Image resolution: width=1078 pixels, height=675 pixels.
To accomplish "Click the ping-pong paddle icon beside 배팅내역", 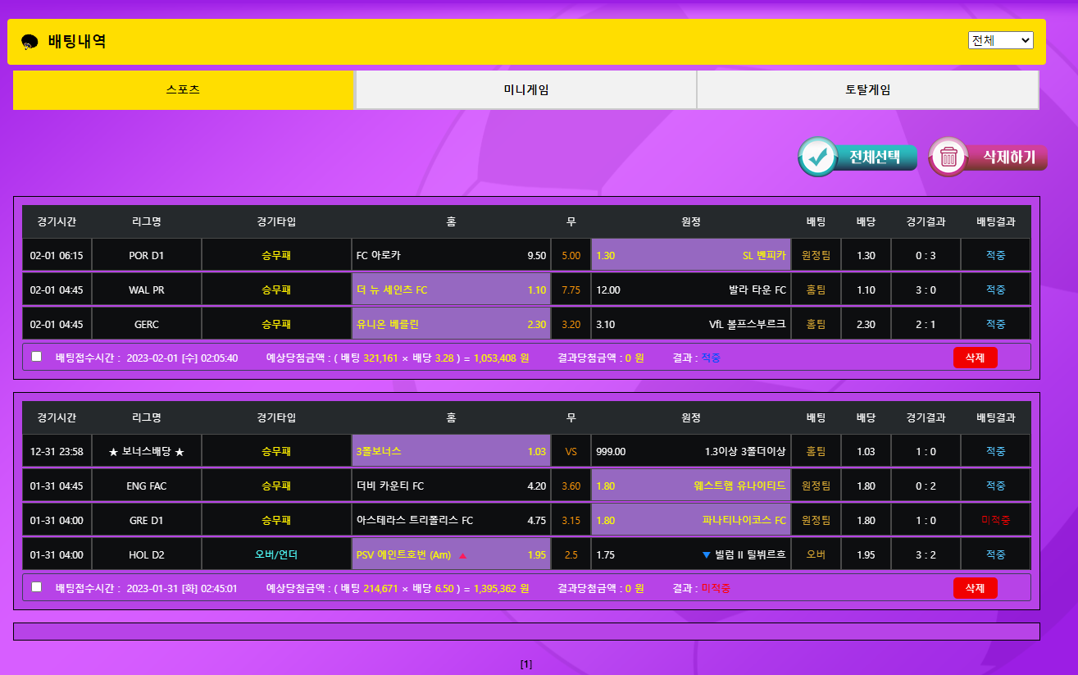I will (30, 42).
